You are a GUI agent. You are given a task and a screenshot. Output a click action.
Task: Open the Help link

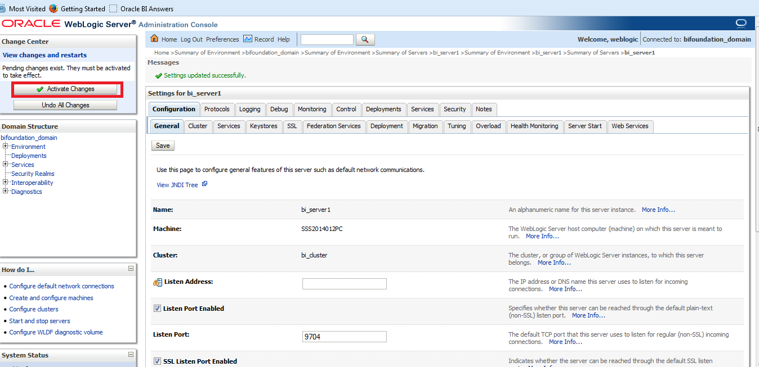(284, 39)
